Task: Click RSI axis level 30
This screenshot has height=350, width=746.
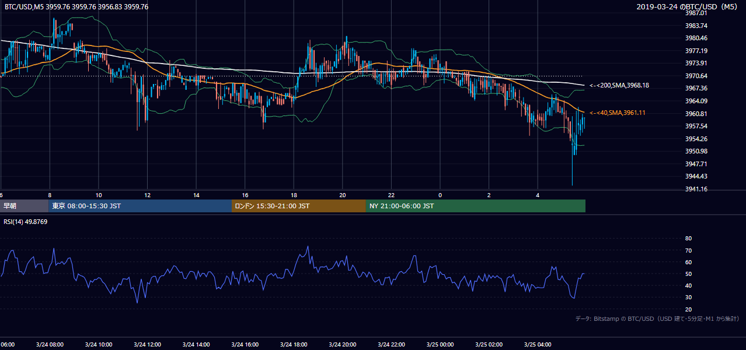Action: [x=688, y=297]
